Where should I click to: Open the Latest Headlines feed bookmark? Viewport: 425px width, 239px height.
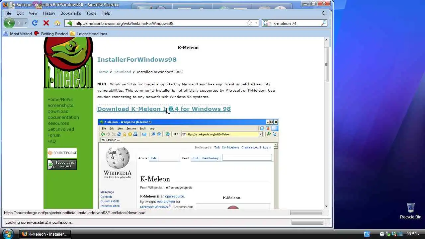pos(89,34)
